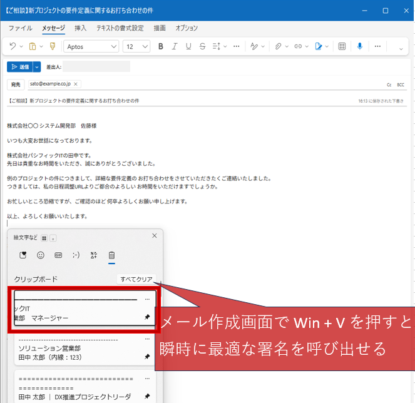Open the symbols section in emoji panel
This screenshot has height=403, width=415.
coord(93,255)
